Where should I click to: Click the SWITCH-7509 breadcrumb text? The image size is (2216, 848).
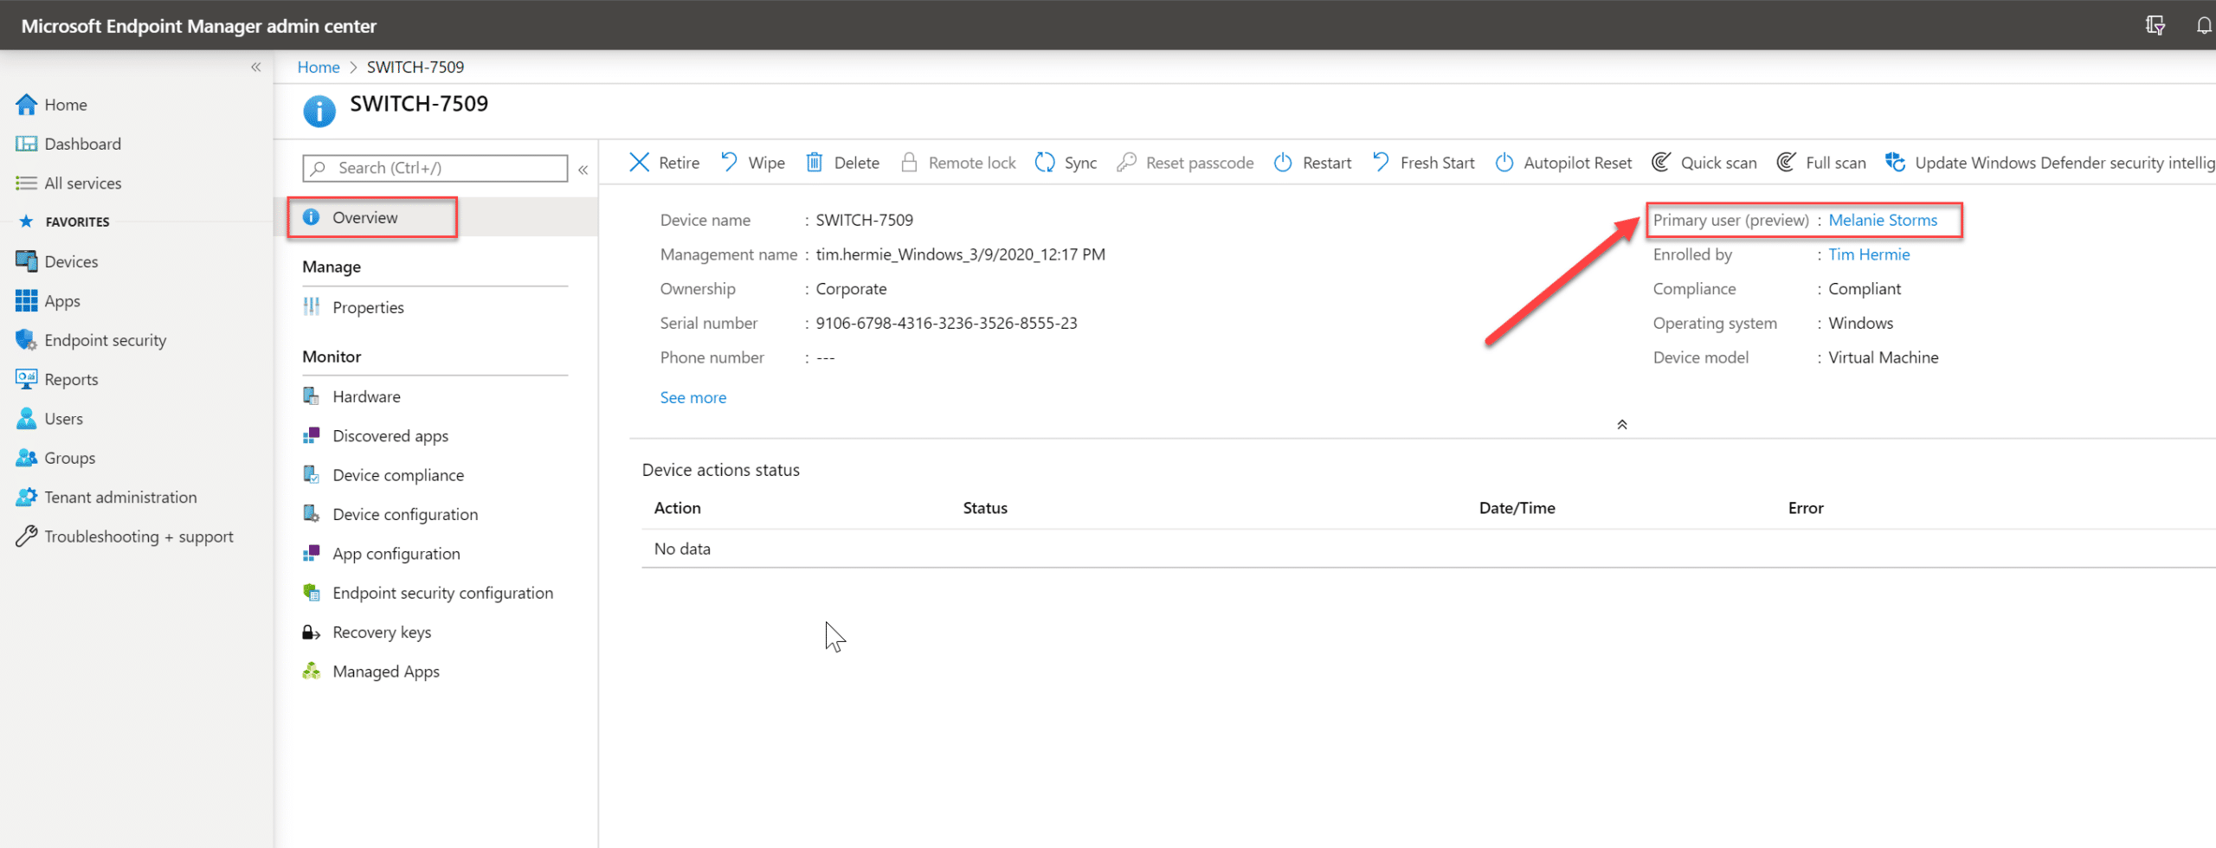[415, 67]
